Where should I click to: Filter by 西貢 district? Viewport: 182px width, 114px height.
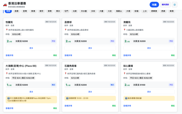click(163, 11)
